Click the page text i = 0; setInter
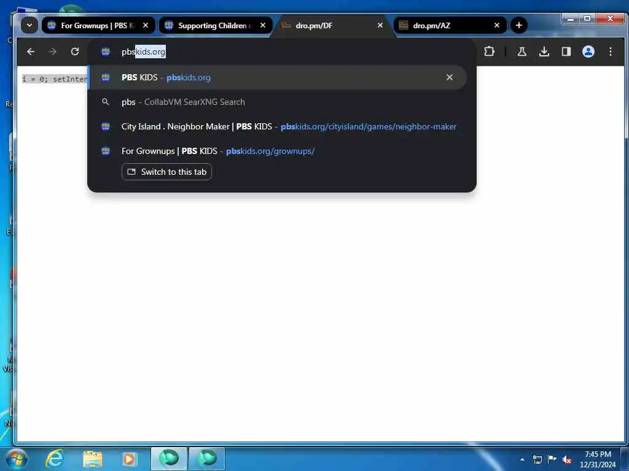Viewport: 629px width, 471px height. tap(55, 79)
